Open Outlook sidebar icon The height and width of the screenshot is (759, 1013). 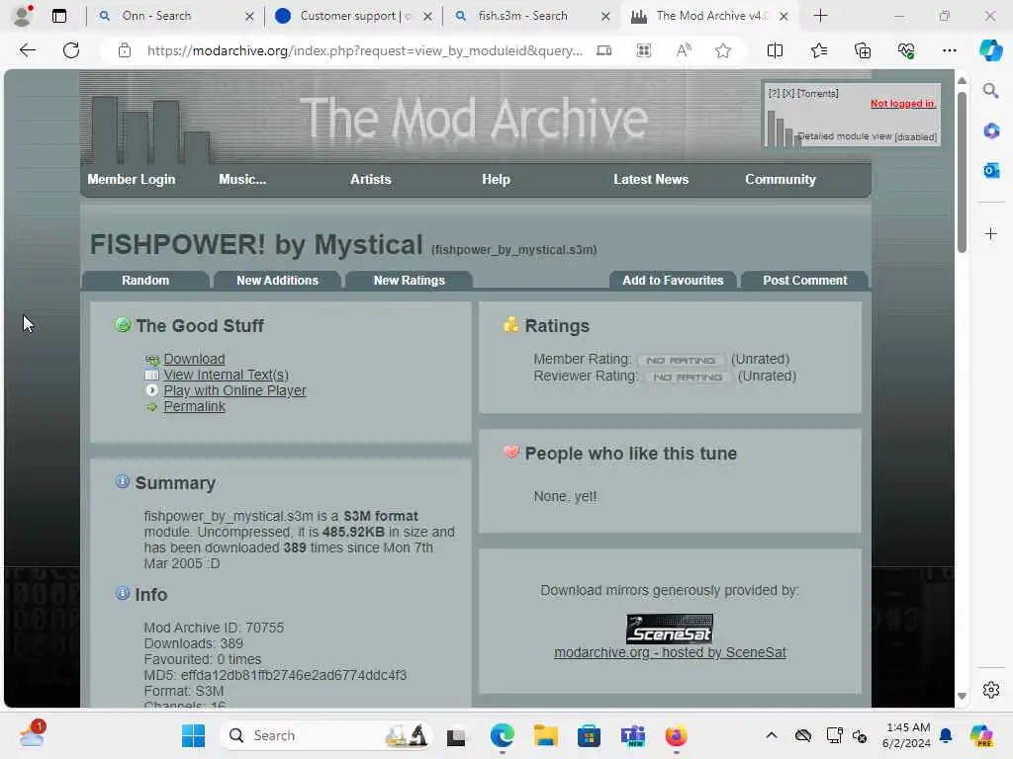click(x=990, y=171)
